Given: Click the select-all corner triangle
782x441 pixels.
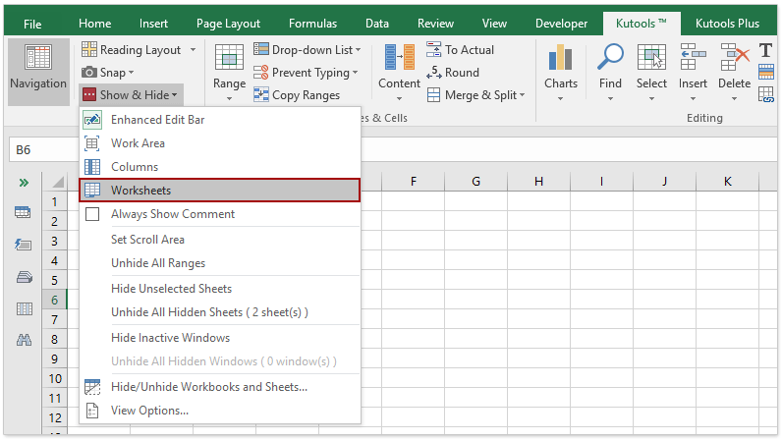Looking at the screenshot, I should coord(57,182).
